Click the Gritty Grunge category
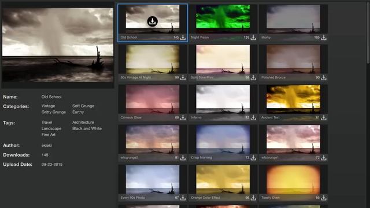370x208 pixels. pos(54,112)
